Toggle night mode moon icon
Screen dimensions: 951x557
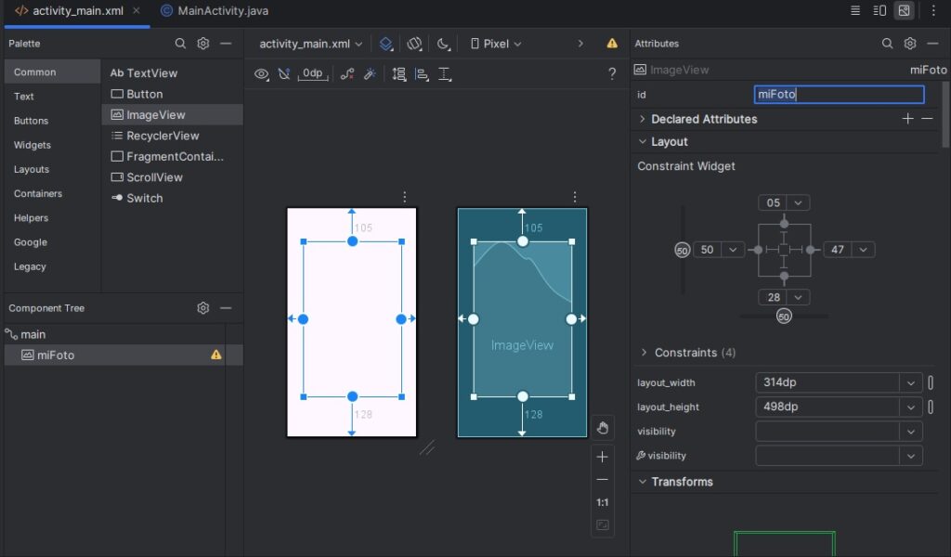pyautogui.click(x=443, y=44)
